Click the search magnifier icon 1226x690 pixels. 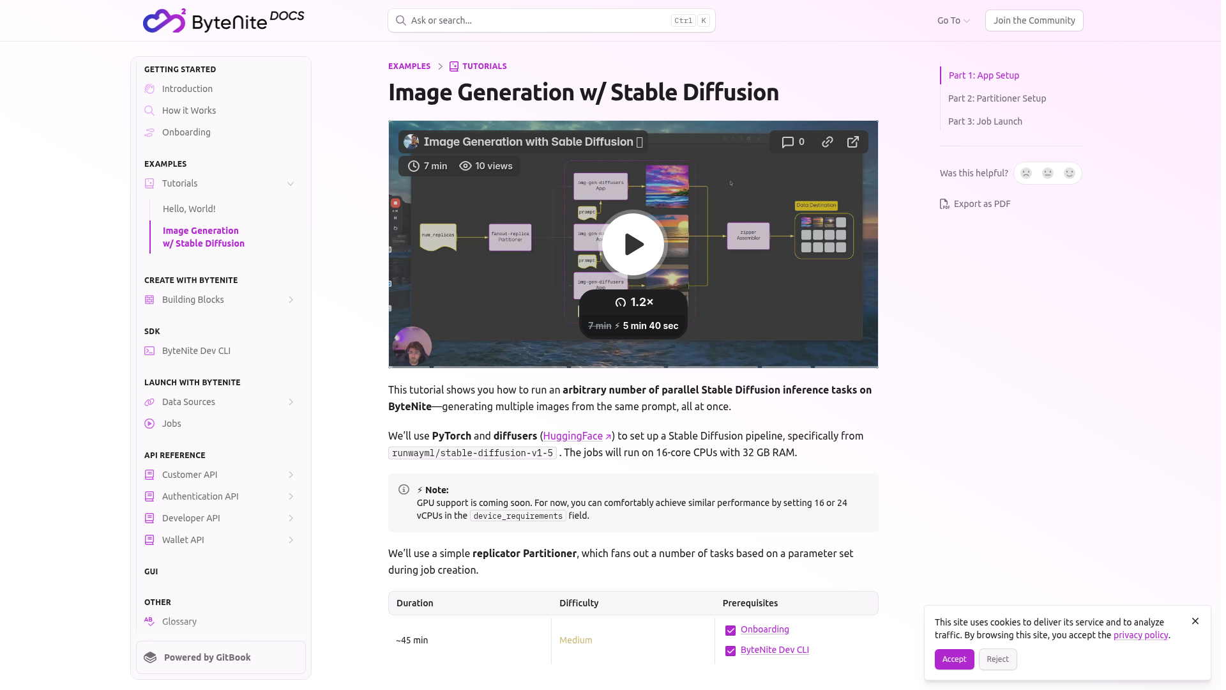pyautogui.click(x=400, y=20)
